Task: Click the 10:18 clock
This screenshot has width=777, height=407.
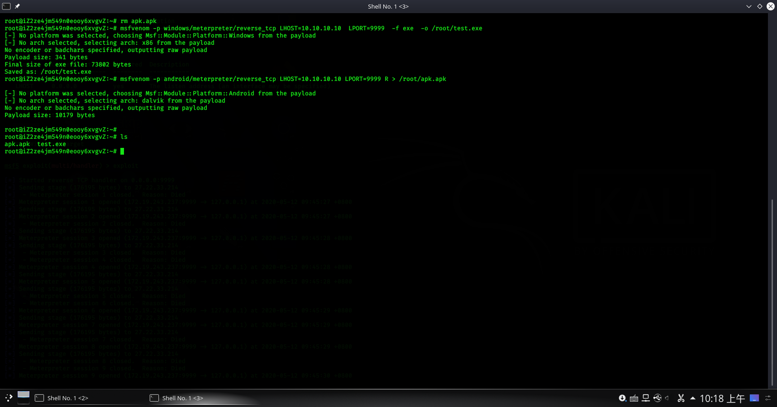Action: coord(722,398)
